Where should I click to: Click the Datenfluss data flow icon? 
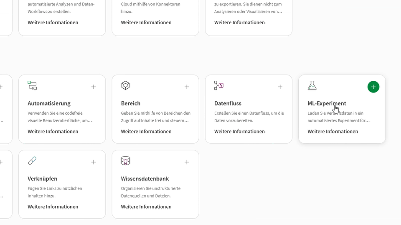219,85
